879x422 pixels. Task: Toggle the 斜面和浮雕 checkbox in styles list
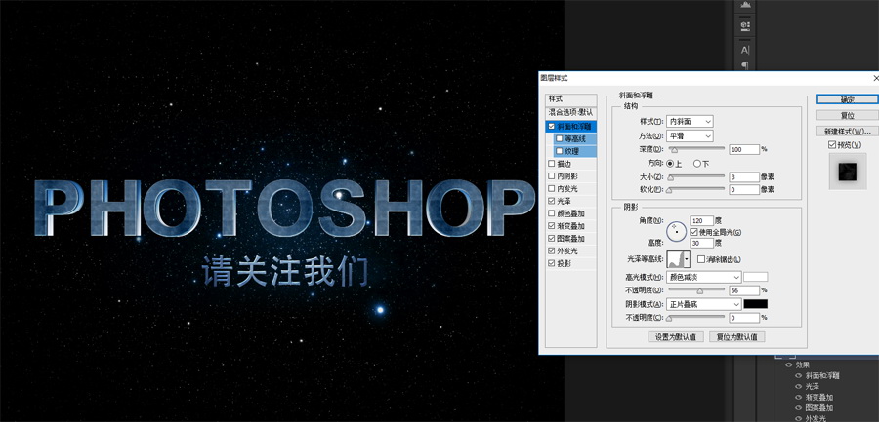point(551,127)
